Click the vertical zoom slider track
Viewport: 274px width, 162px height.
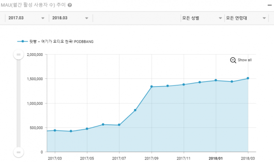18,103
